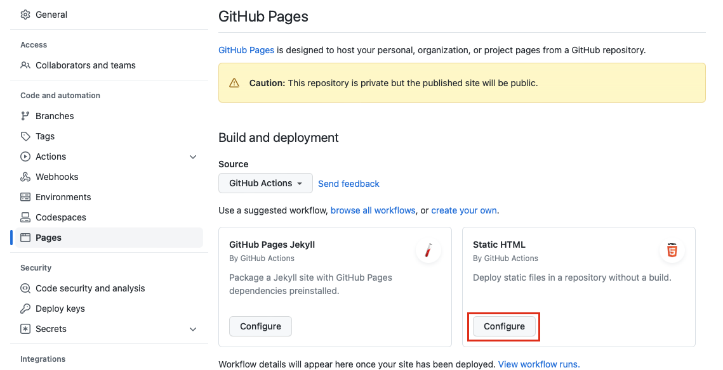Click the Tags label icon
Viewport: 723px width, 370px height.
pyautogui.click(x=25, y=136)
